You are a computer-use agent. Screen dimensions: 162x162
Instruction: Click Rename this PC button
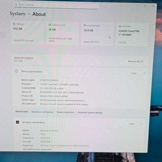136,62
